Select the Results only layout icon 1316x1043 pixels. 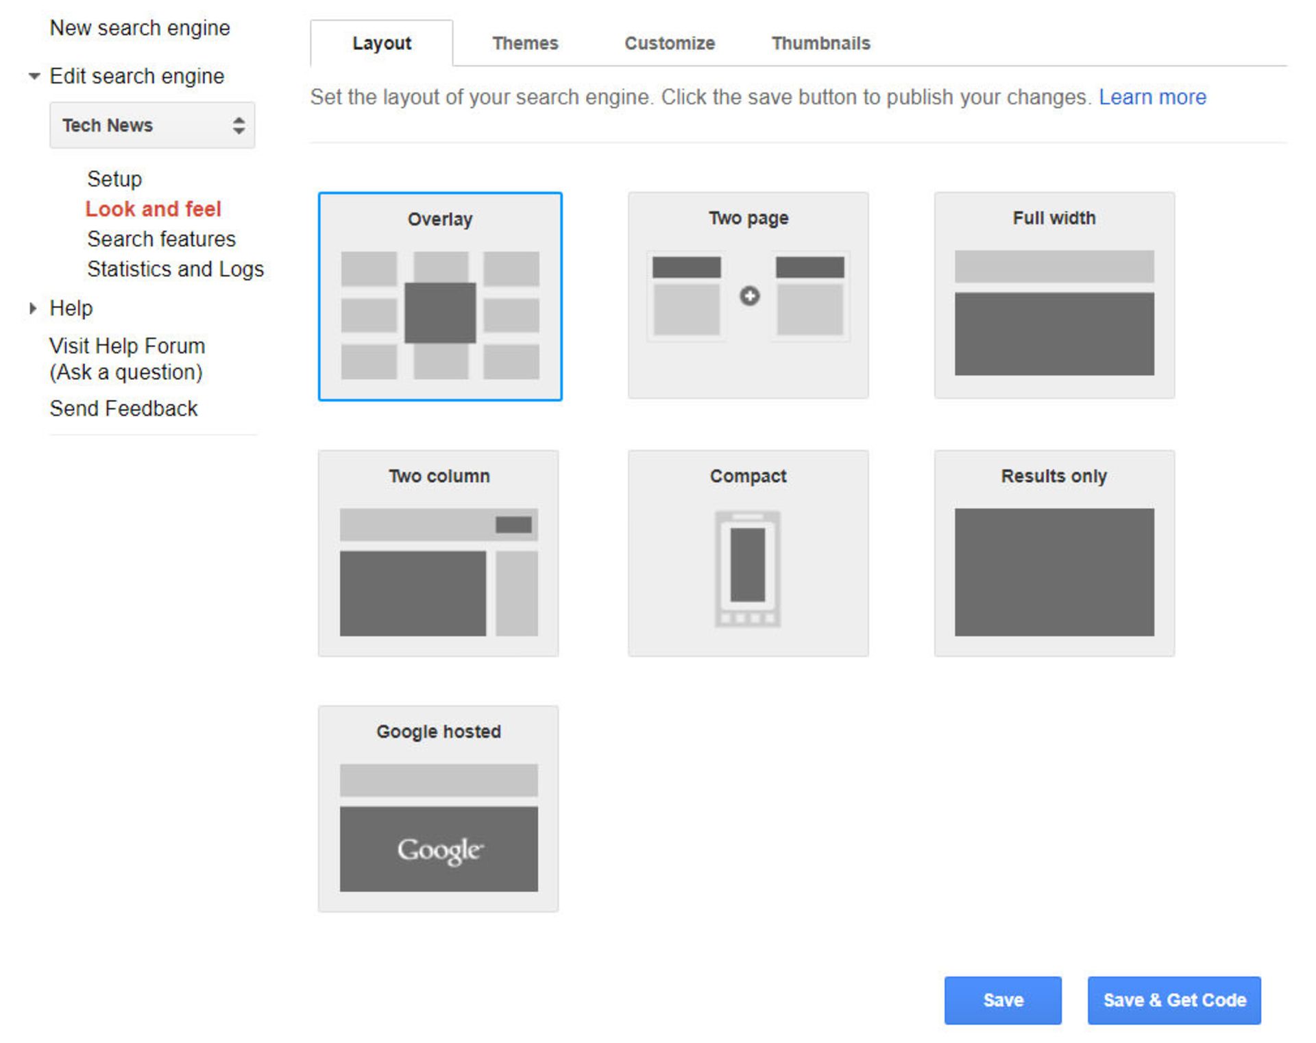point(1053,571)
